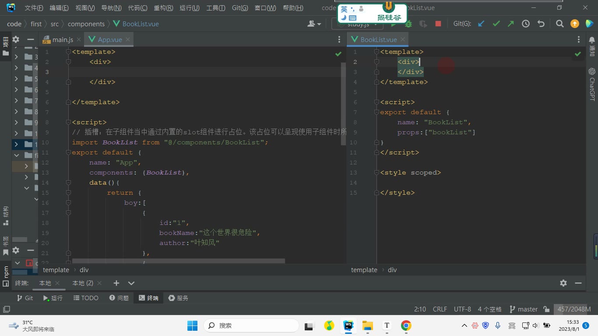Open the UTF-8 encoding selector
The width and height of the screenshot is (598, 336).
(x=462, y=309)
